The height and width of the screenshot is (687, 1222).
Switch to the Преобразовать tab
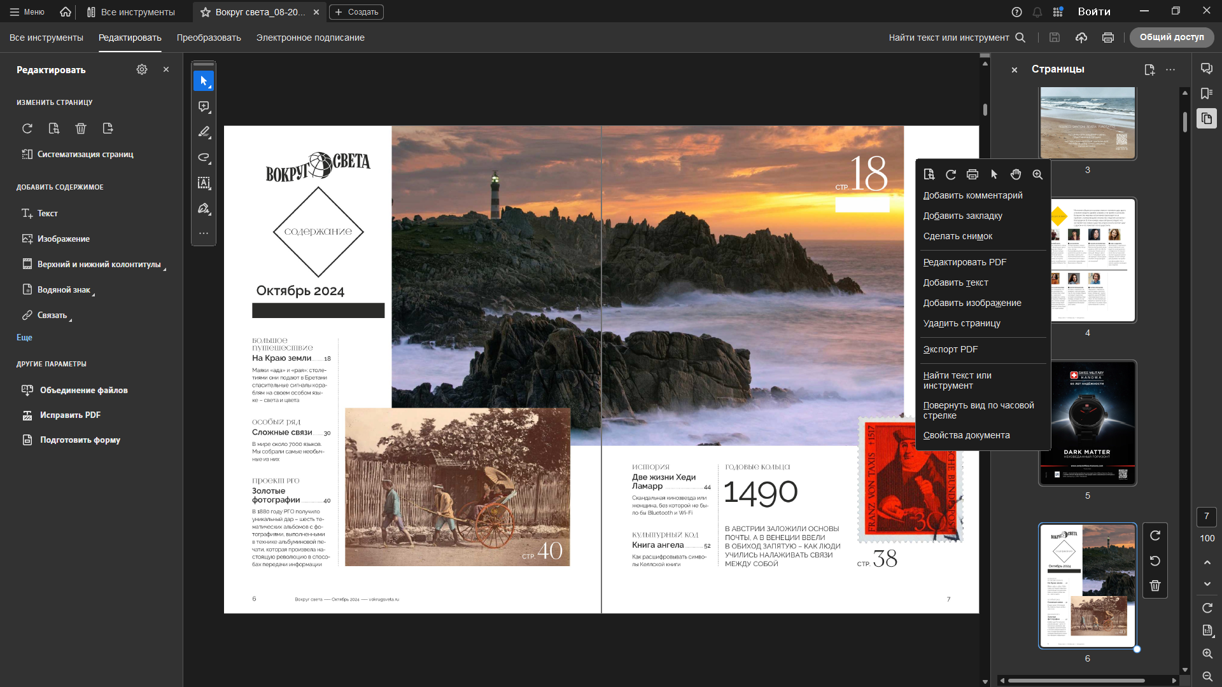pos(209,38)
